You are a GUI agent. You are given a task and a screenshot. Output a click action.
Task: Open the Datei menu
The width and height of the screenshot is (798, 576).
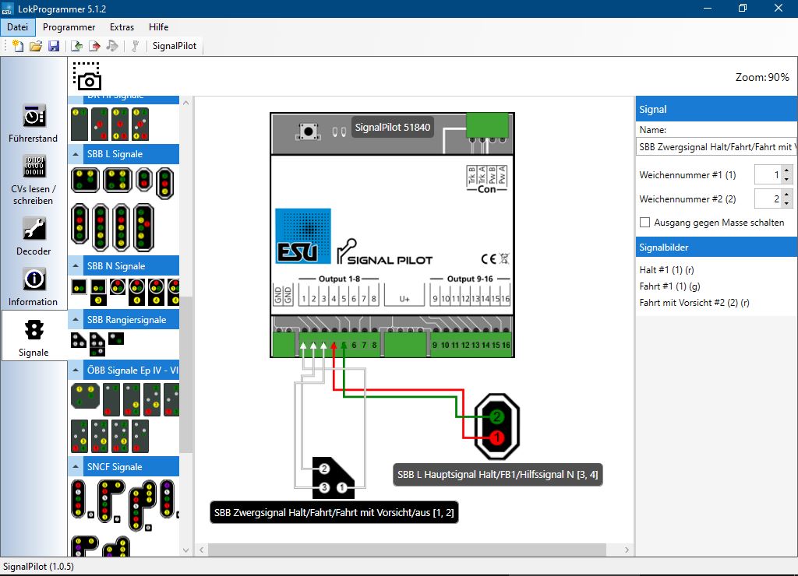[x=18, y=27]
